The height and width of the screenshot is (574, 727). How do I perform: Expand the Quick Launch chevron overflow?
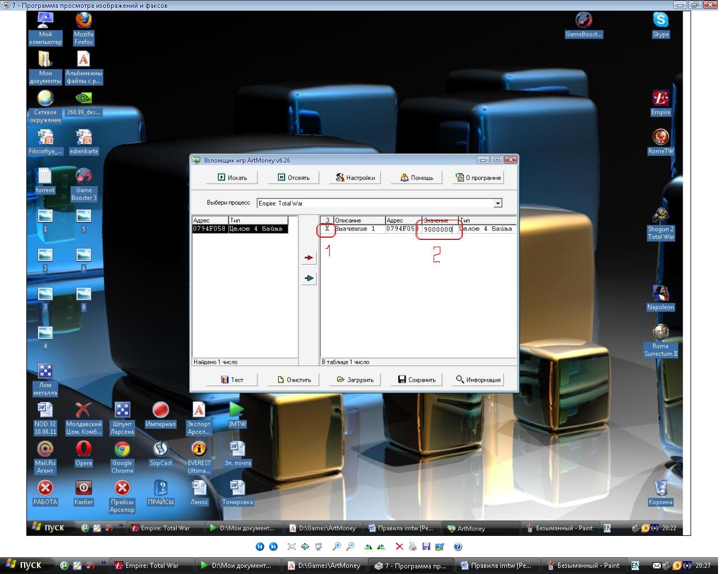pos(103,562)
